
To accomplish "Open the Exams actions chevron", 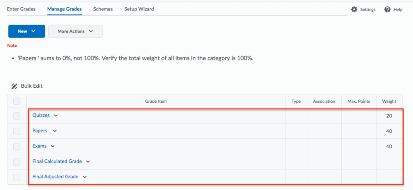I will [x=52, y=146].
